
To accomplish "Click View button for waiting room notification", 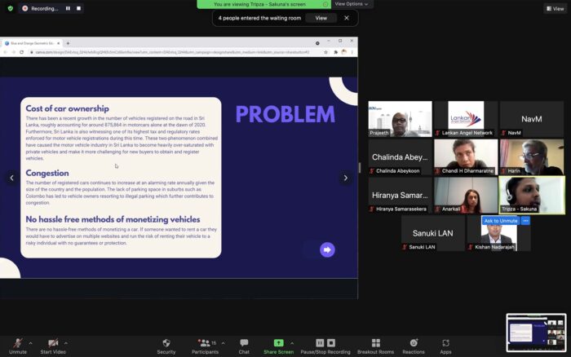I will (321, 18).
